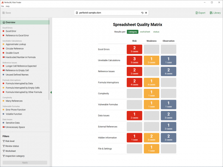Image resolution: width=223 pixels, height=167 pixels.
Task: Click the Risk column header
Action: (134, 41)
